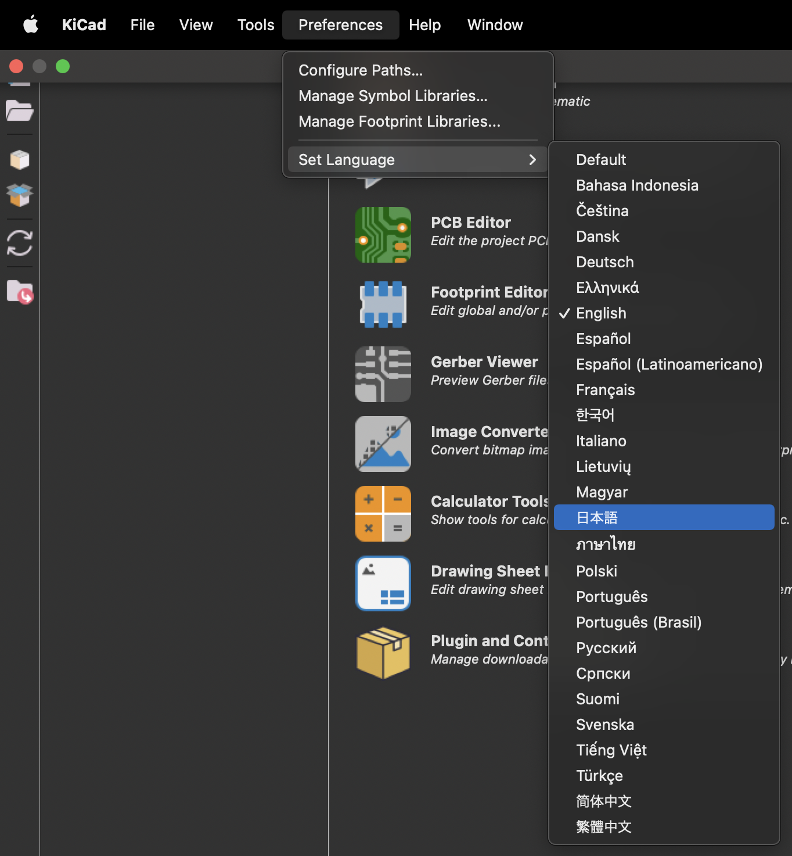The width and height of the screenshot is (792, 856).
Task: Open the Apple menu
Action: [30, 25]
